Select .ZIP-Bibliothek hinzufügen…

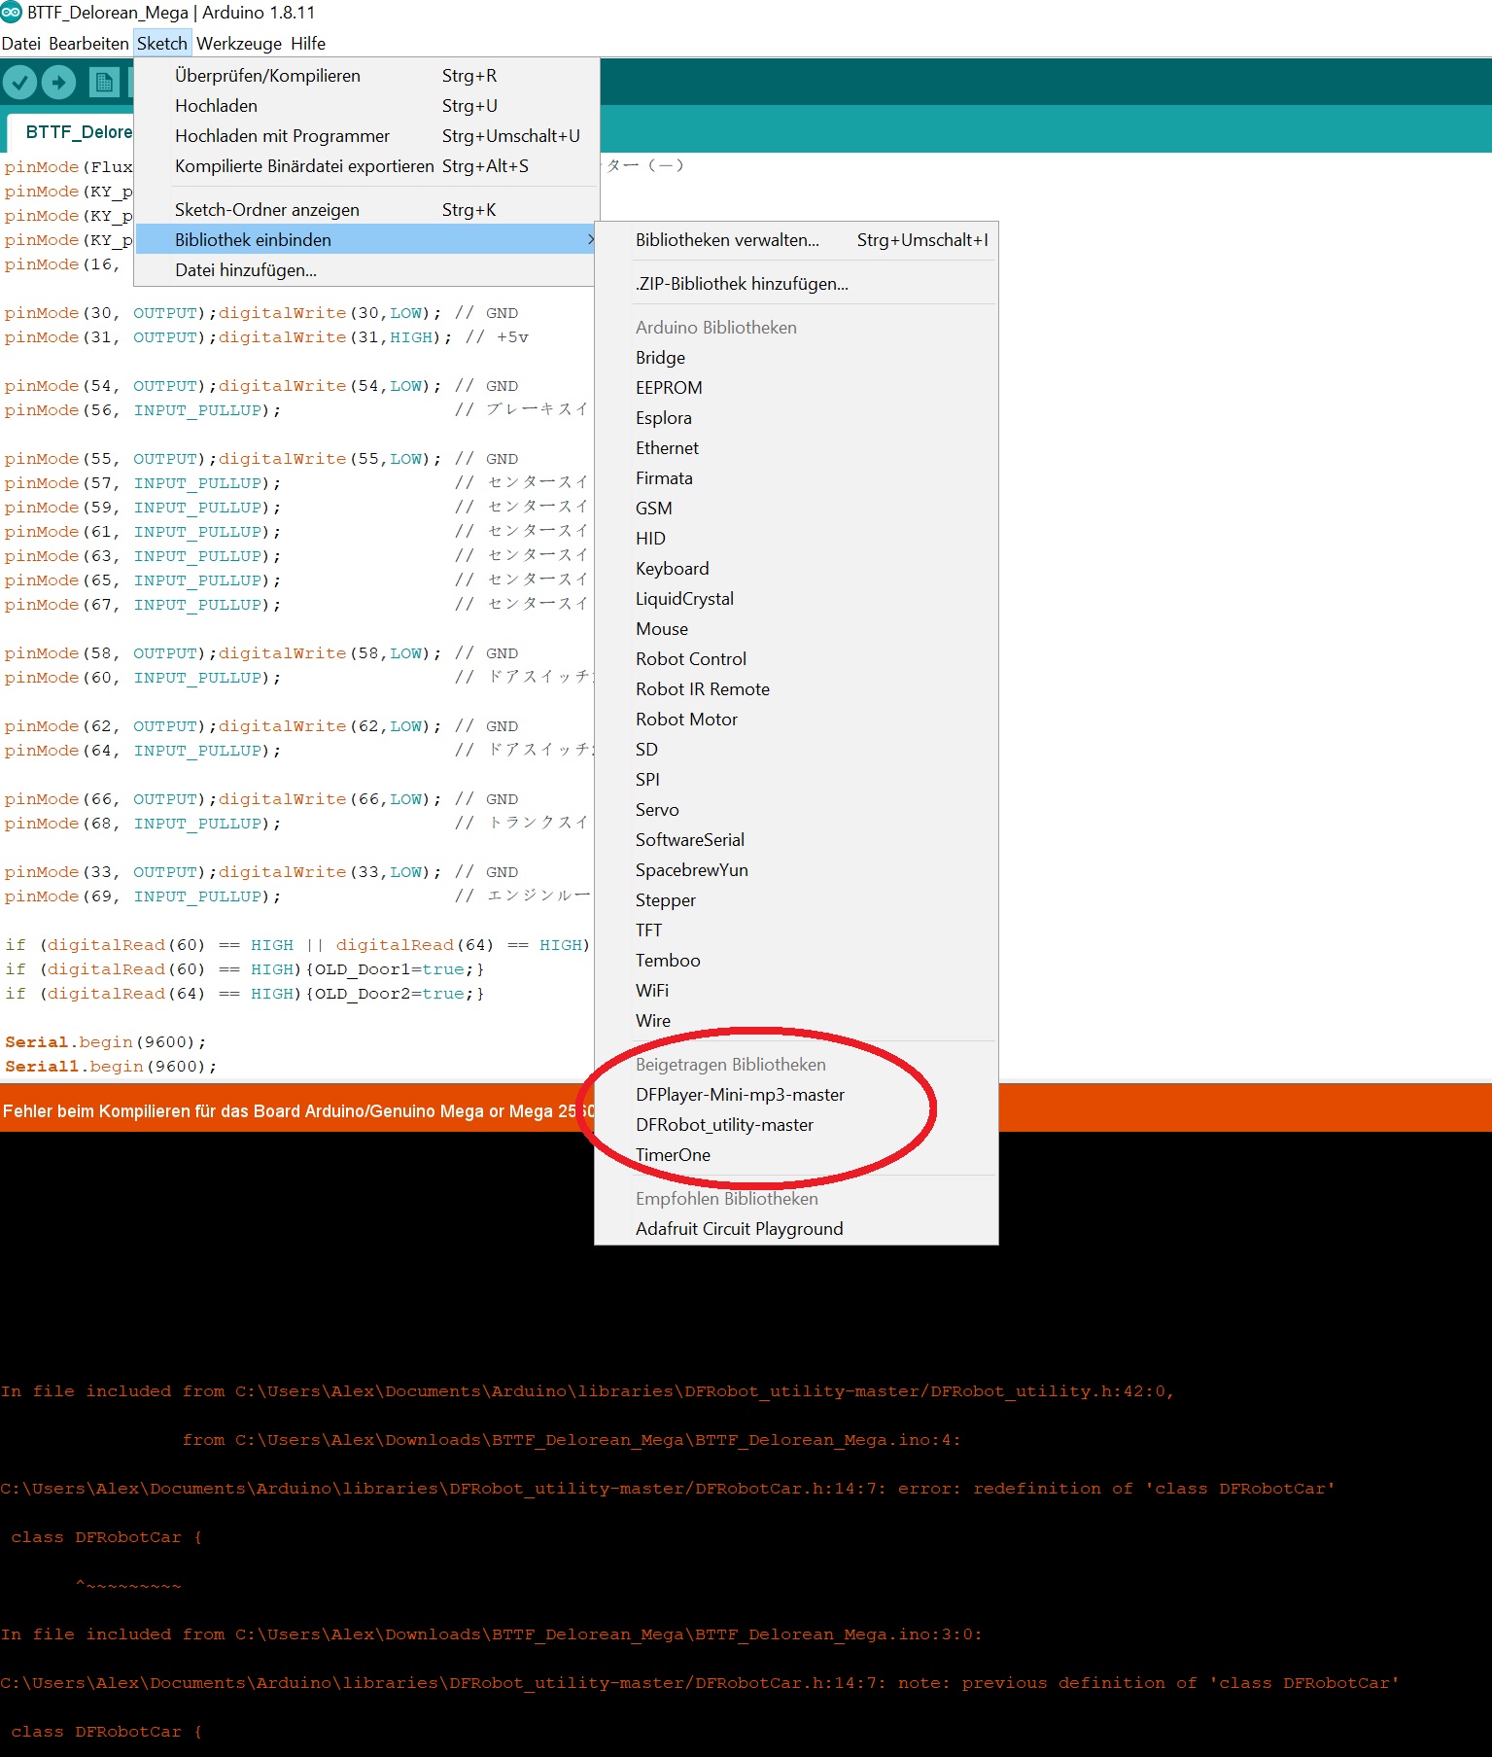point(796,284)
